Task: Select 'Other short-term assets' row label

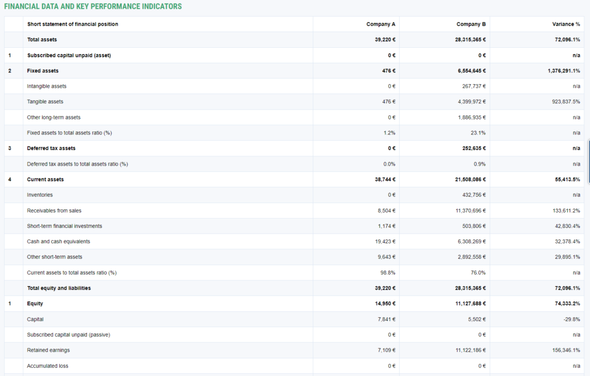Action: coord(55,257)
